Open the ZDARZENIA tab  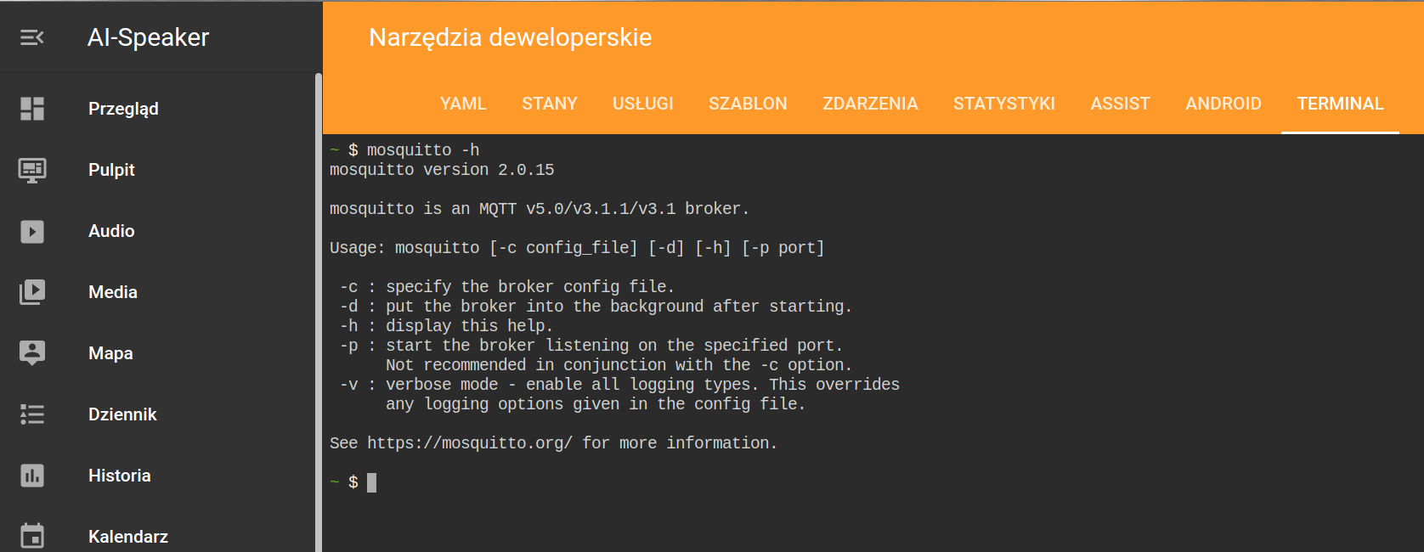click(870, 104)
